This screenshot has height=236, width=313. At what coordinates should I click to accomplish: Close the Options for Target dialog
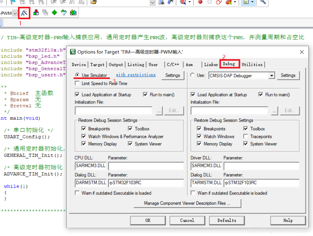click(x=302, y=52)
